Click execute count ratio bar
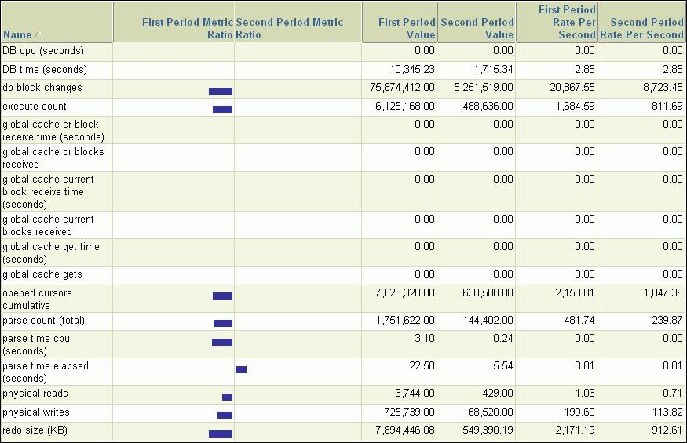Viewport: 687px width, 443px height. 222,109
